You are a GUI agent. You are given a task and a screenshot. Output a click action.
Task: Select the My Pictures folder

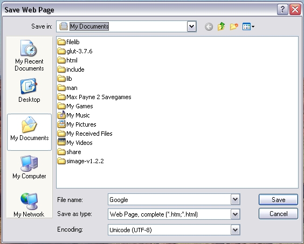[77, 124]
